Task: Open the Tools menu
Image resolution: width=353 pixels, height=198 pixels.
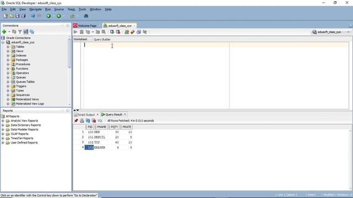Action: pos(82,9)
